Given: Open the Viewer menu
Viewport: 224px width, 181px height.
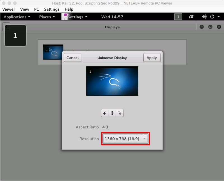Looking at the screenshot, I should point(9,9).
